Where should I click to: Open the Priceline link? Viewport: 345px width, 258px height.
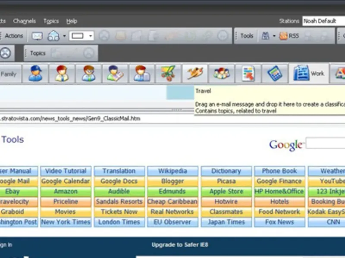click(x=66, y=202)
